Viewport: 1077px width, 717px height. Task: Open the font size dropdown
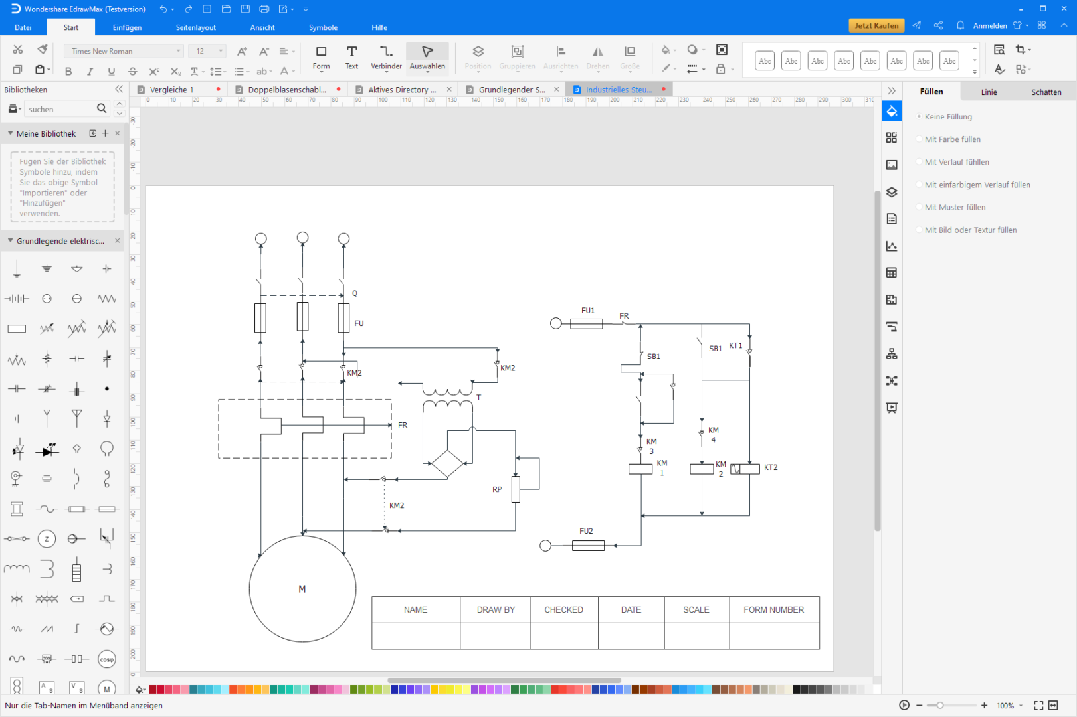coord(207,51)
